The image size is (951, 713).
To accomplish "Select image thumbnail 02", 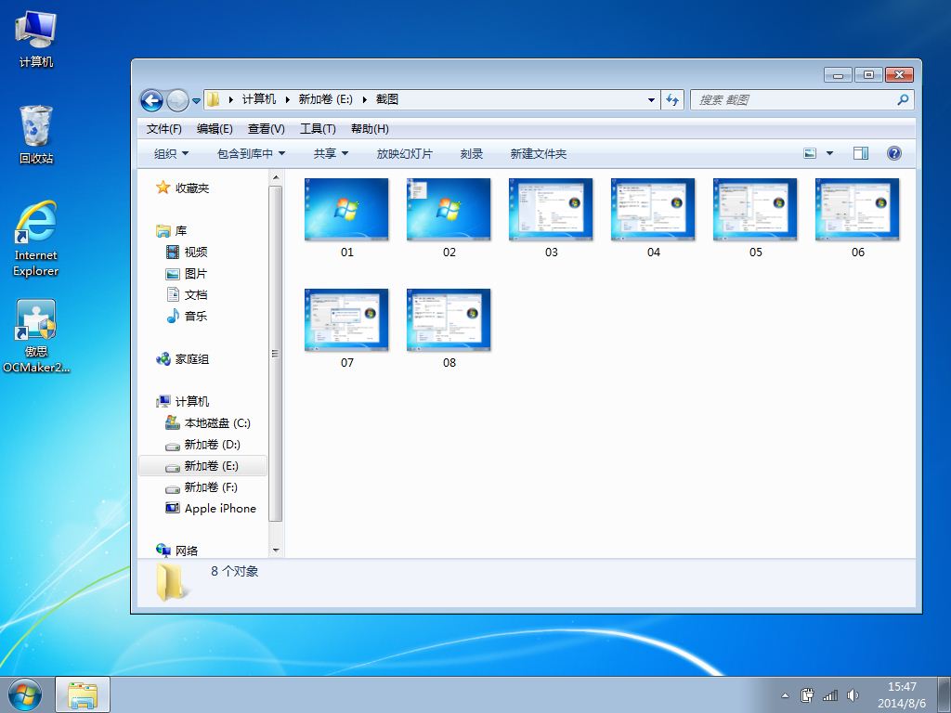I will (x=449, y=209).
